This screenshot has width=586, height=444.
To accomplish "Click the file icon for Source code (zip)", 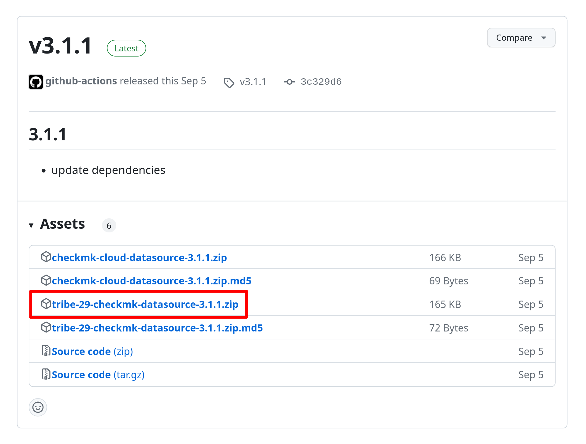I will (x=46, y=351).
